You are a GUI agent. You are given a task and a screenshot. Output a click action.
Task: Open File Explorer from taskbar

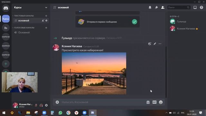[28, 113]
